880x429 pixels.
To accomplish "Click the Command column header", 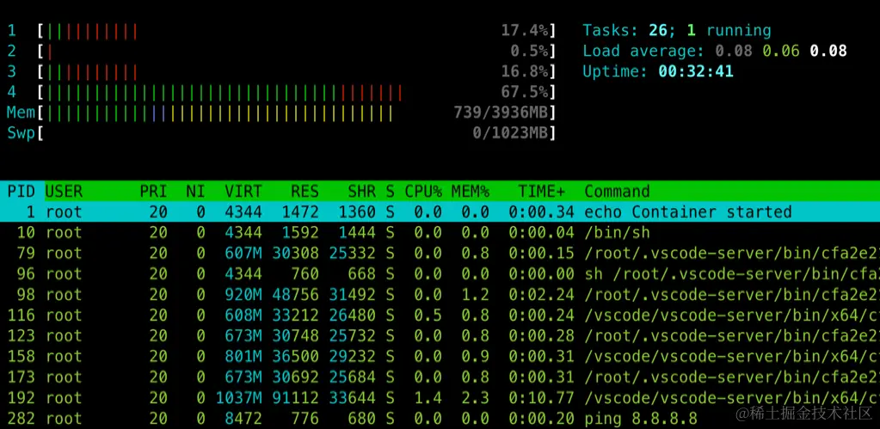I will point(617,191).
